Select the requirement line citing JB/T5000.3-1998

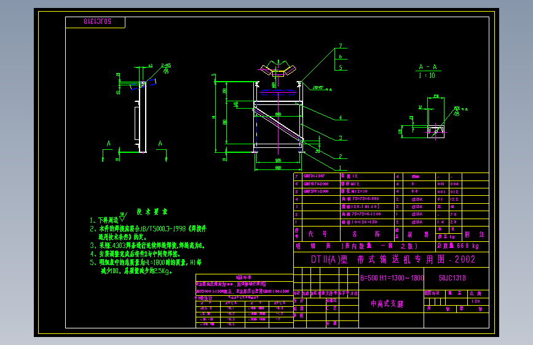(148, 228)
